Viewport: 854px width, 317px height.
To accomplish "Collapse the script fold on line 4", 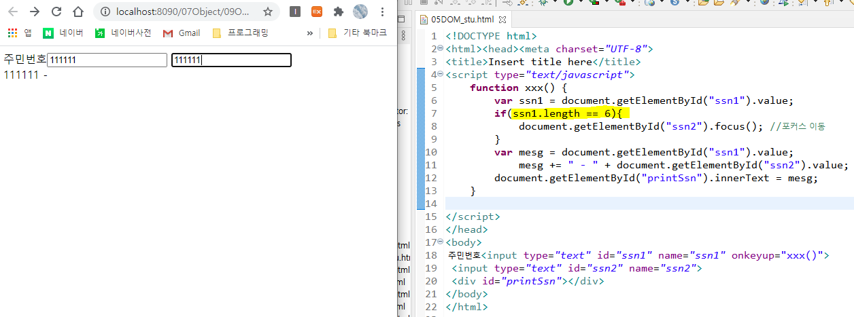I will pos(440,75).
